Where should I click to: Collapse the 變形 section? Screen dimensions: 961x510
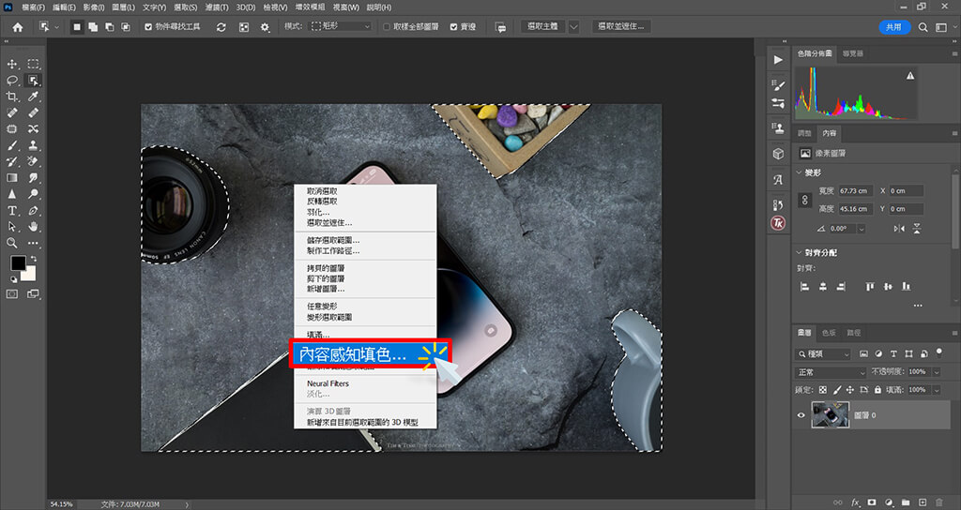(x=800, y=172)
